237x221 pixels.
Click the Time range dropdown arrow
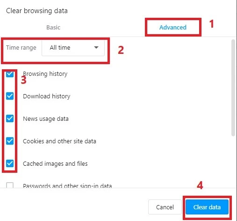pos(96,47)
